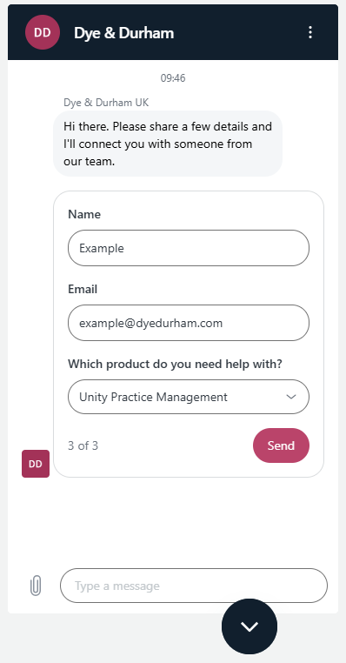Click the dark header bar background
Viewport: 346px width, 663px height.
(x=236, y=32)
